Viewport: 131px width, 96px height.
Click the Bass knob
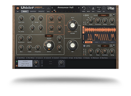21,48
